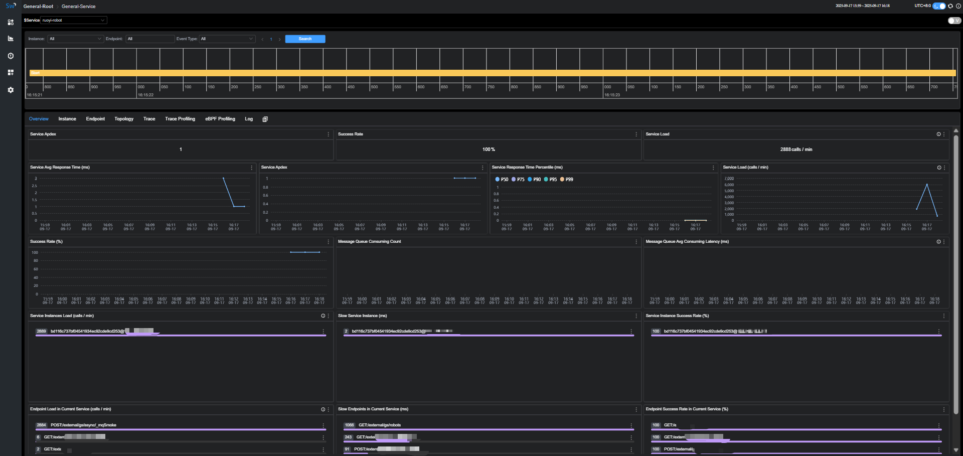The image size is (963, 456).
Task: Toggle the P99 legend series
Action: coord(566,179)
